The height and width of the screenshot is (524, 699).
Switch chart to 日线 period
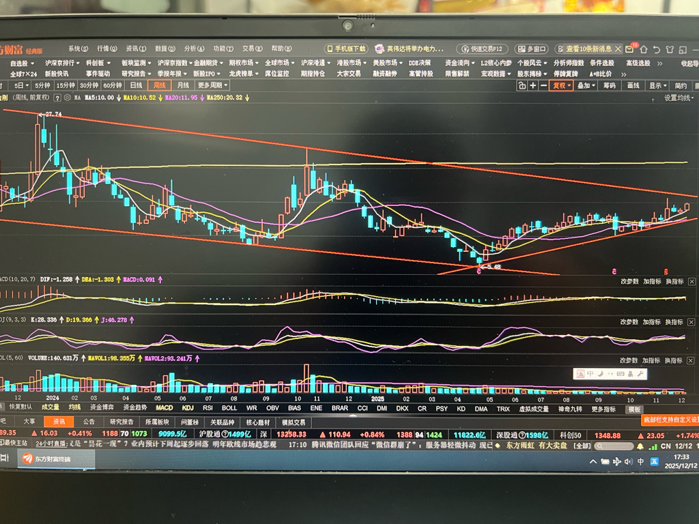pos(136,85)
